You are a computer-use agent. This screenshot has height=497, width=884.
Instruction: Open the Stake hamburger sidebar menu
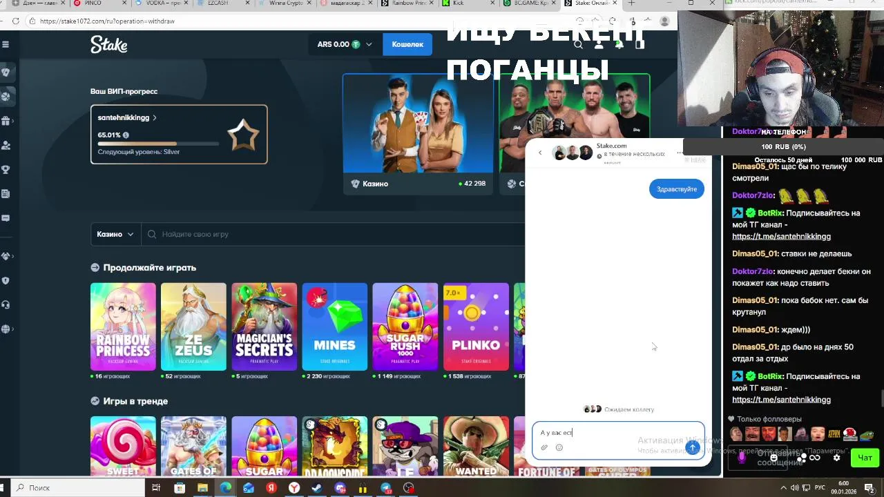(x=6, y=44)
